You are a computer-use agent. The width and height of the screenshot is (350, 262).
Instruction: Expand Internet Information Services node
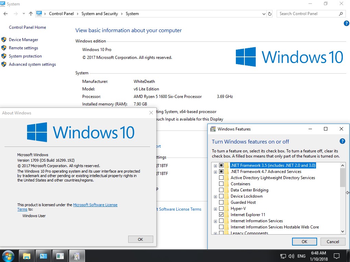tap(215, 221)
